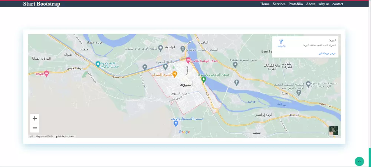Screen dimensions: 371x167
Task: Open the keyboard shortcuts link on map
Action: 65,137
